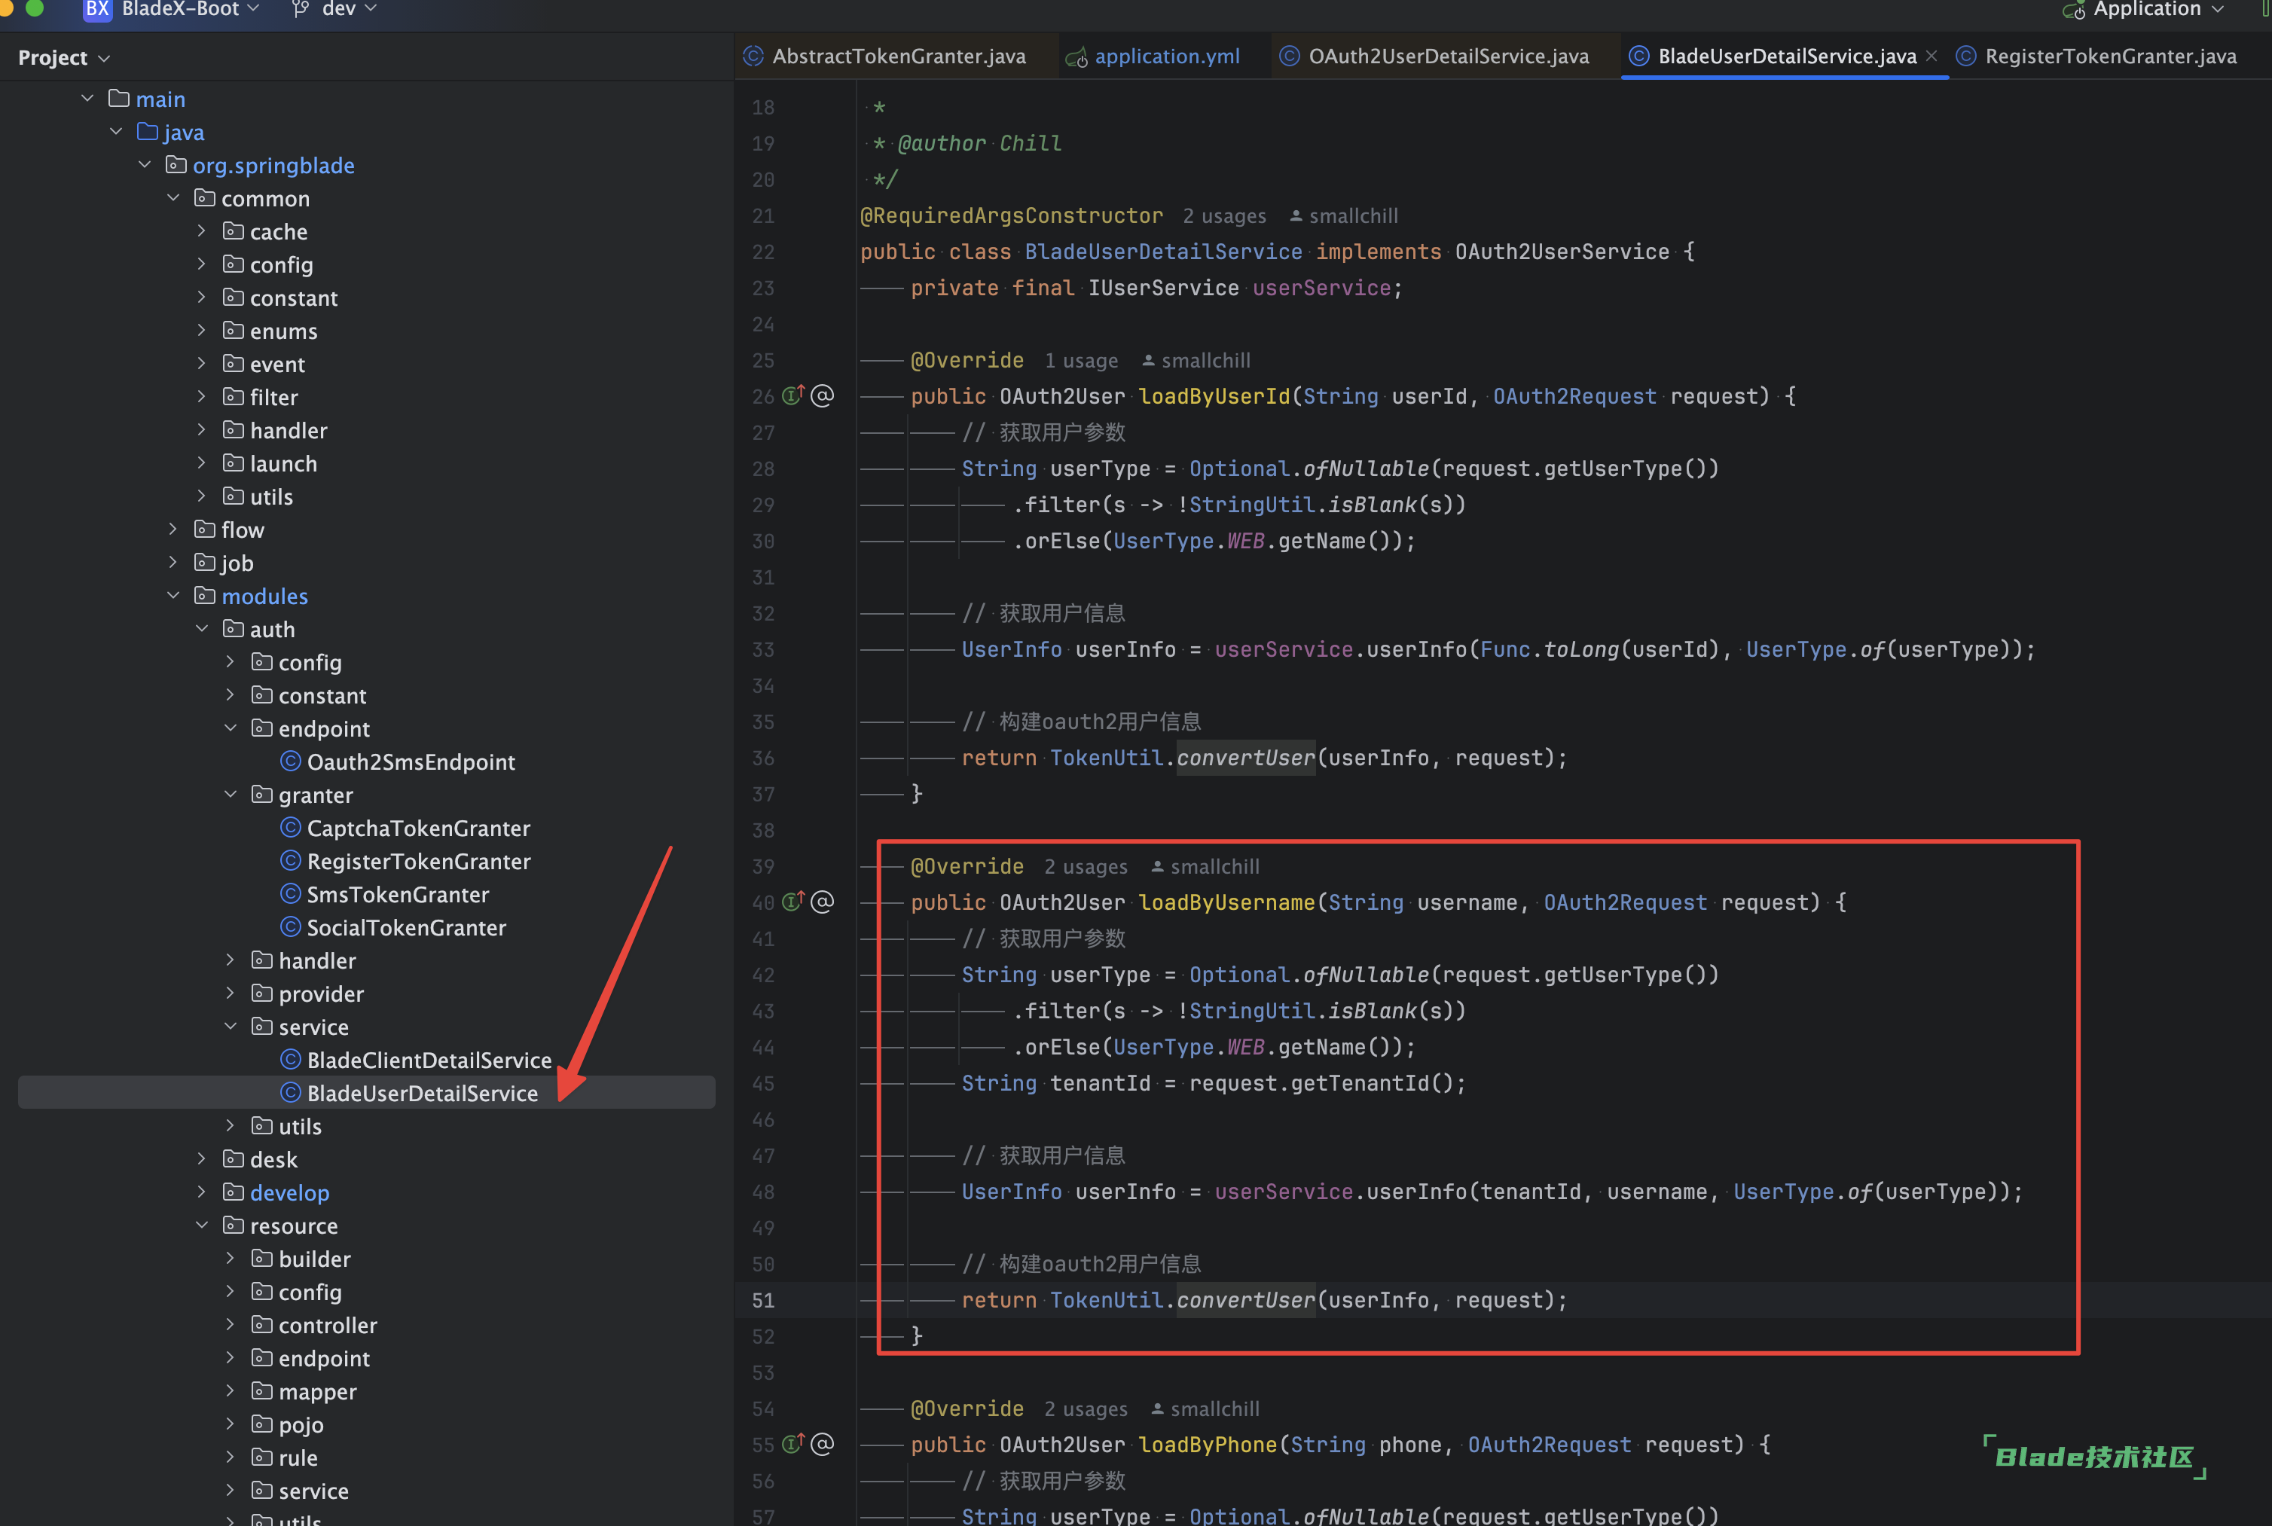Click line number 48 in gutter
The width and height of the screenshot is (2272, 1526).
coord(763,1192)
